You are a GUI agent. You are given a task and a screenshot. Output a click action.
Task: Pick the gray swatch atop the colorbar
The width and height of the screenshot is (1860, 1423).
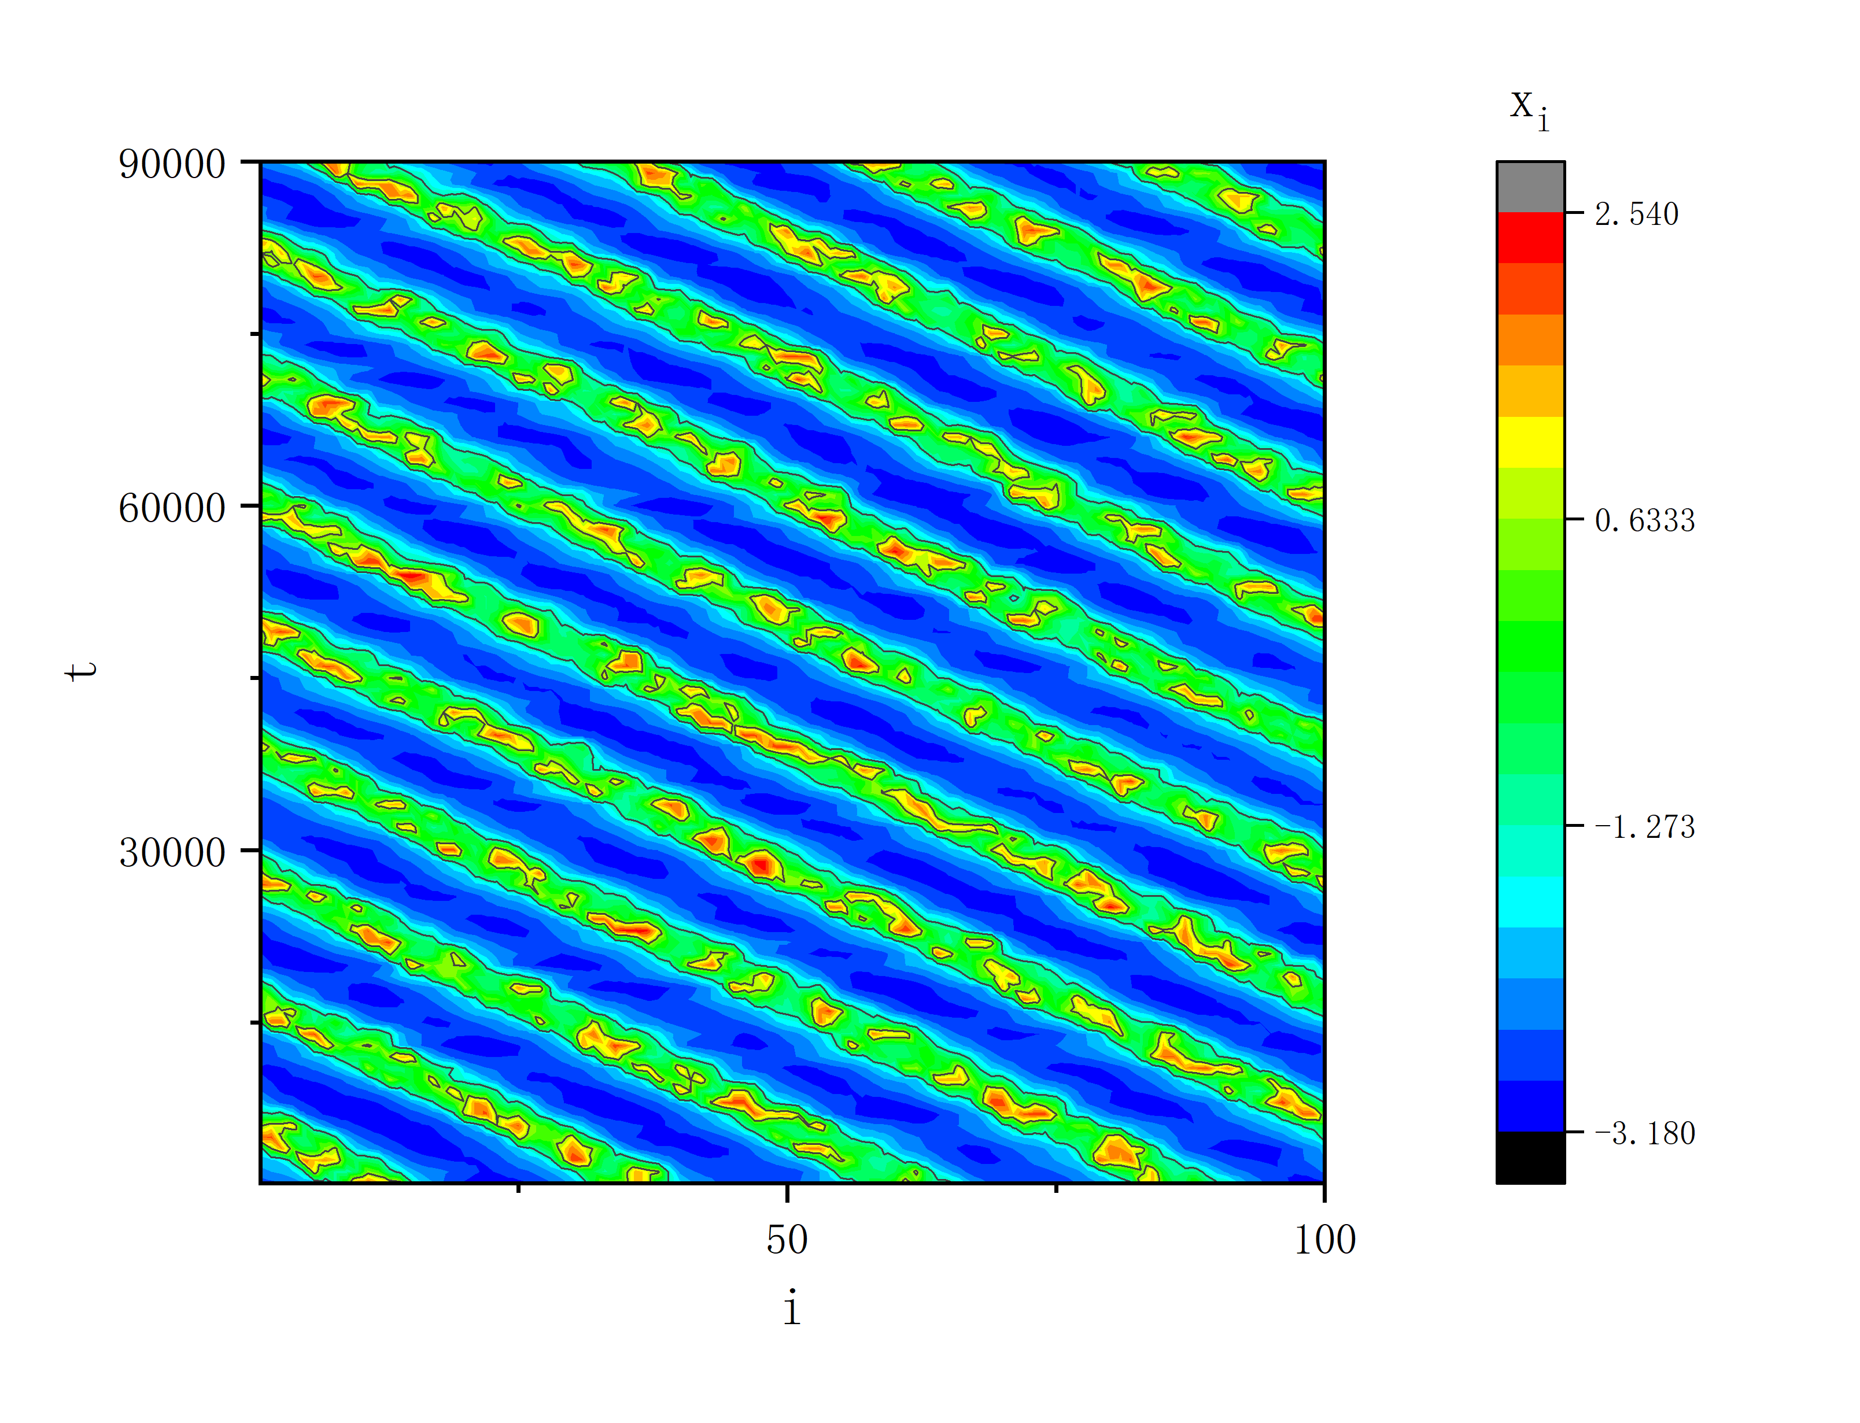pyautogui.click(x=1530, y=187)
